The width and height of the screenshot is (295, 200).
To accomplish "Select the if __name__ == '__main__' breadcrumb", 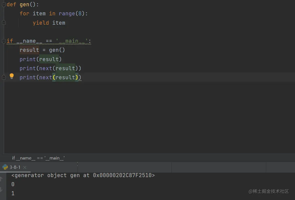I will click(x=38, y=158).
